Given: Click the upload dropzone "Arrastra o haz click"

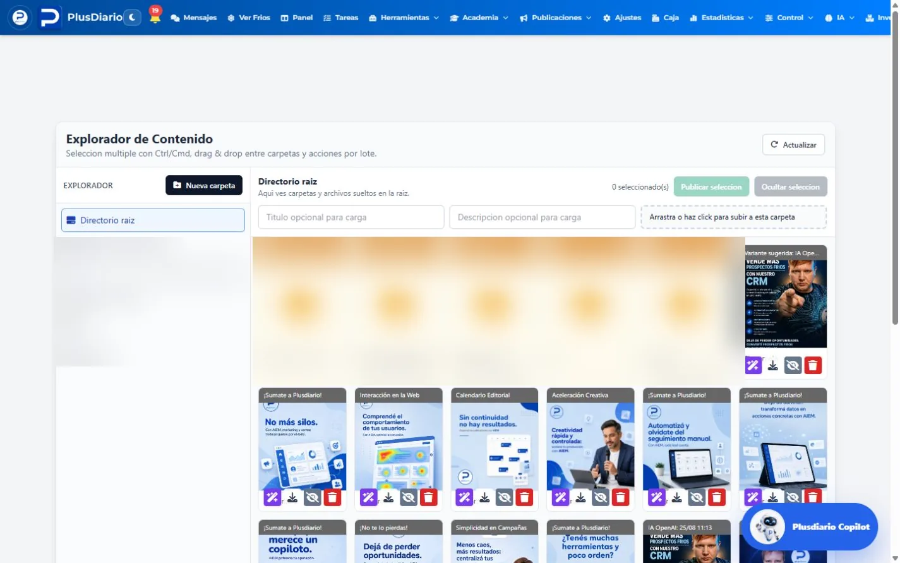Looking at the screenshot, I should pos(733,217).
